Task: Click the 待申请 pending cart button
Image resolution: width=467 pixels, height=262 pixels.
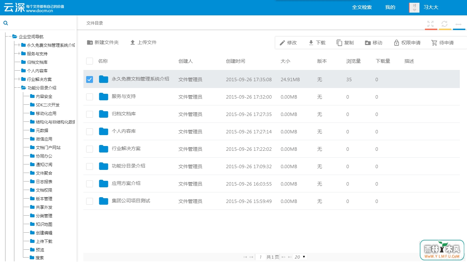Action: (442, 43)
